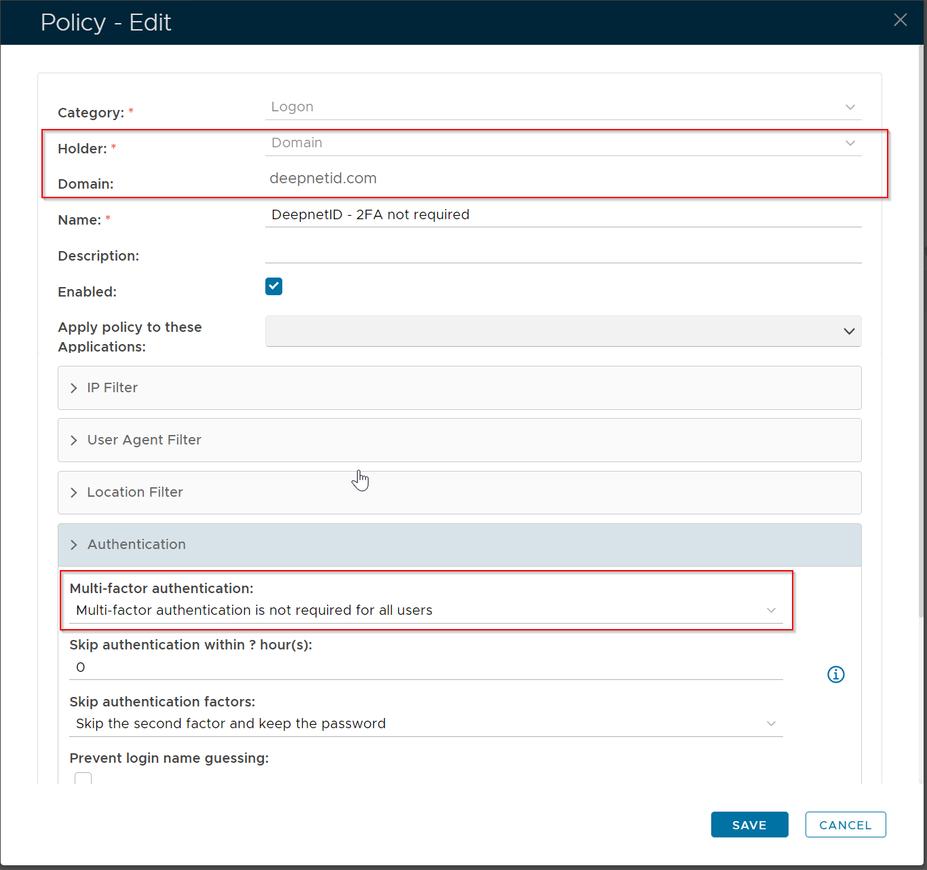Click the Name field with DeepnetID text
927x870 pixels.
(x=563, y=215)
